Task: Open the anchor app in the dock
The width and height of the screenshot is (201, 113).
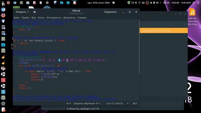Action: [3, 92]
